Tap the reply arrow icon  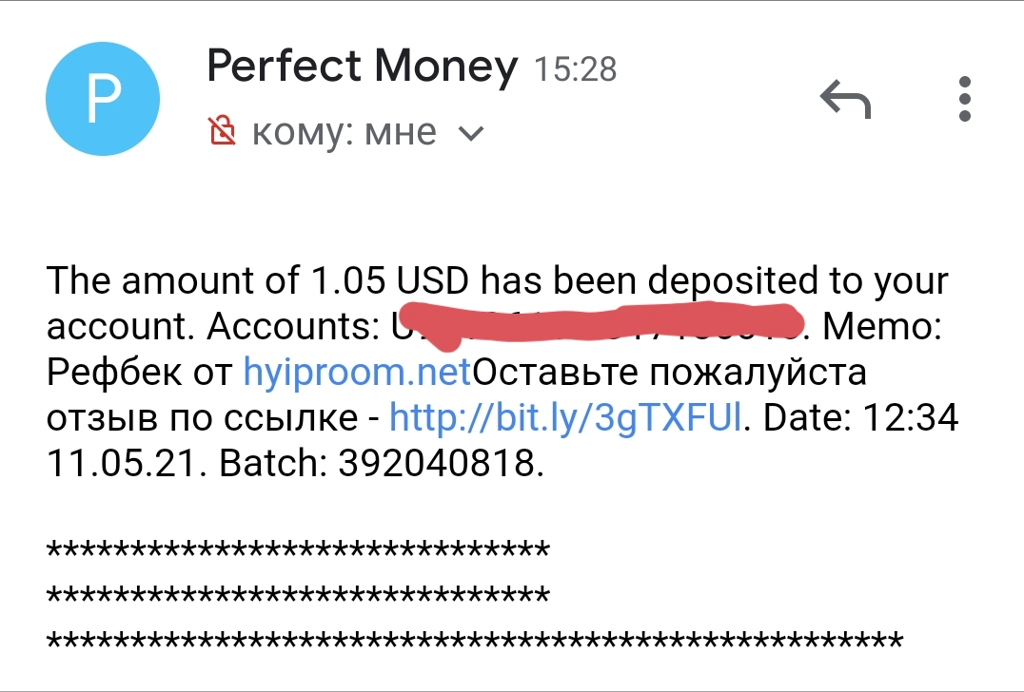(845, 99)
